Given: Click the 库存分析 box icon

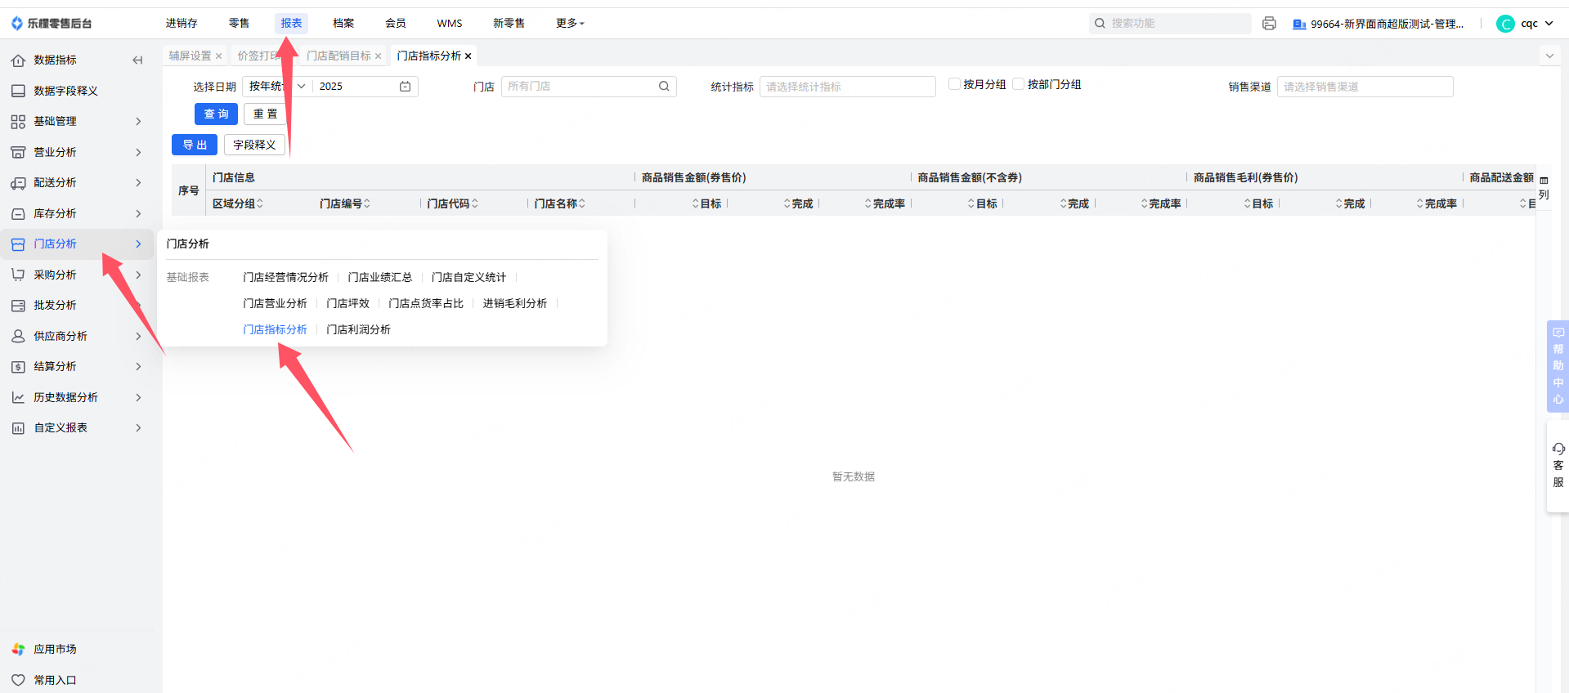Looking at the screenshot, I should (18, 213).
